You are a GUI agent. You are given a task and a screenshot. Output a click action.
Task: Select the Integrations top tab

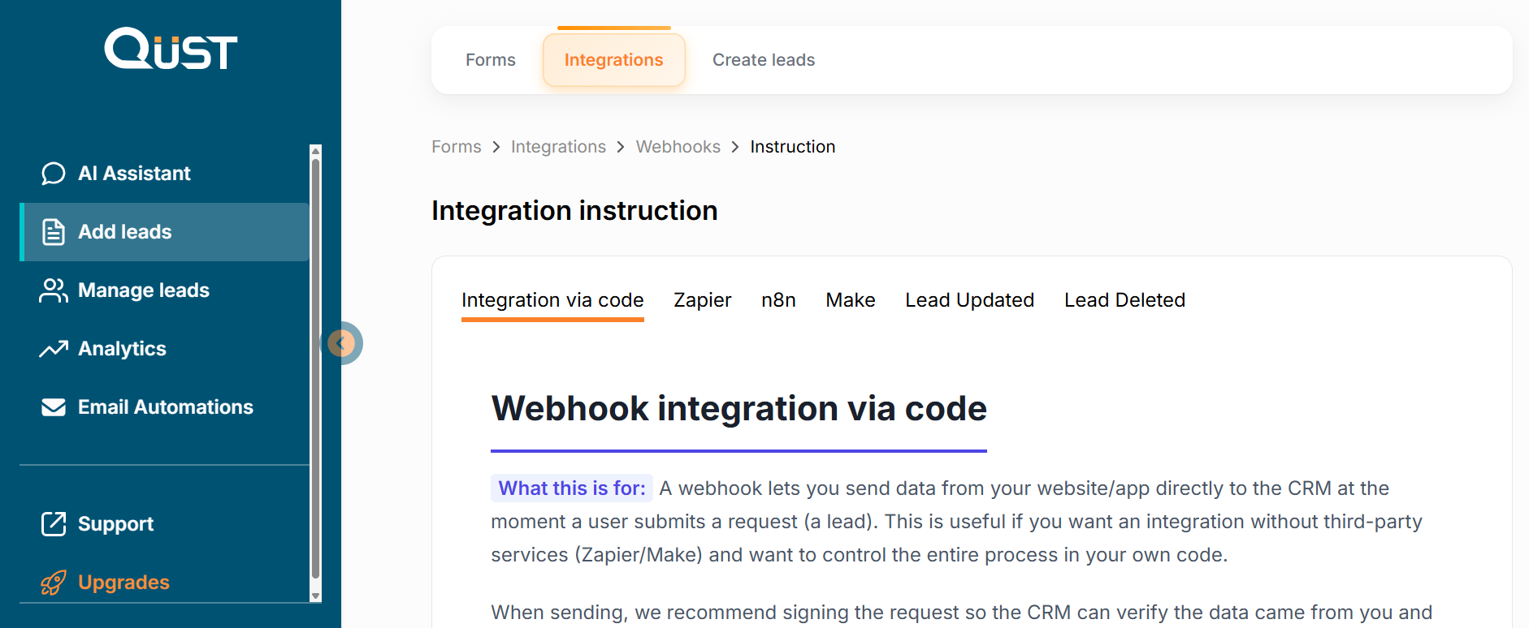pos(613,60)
